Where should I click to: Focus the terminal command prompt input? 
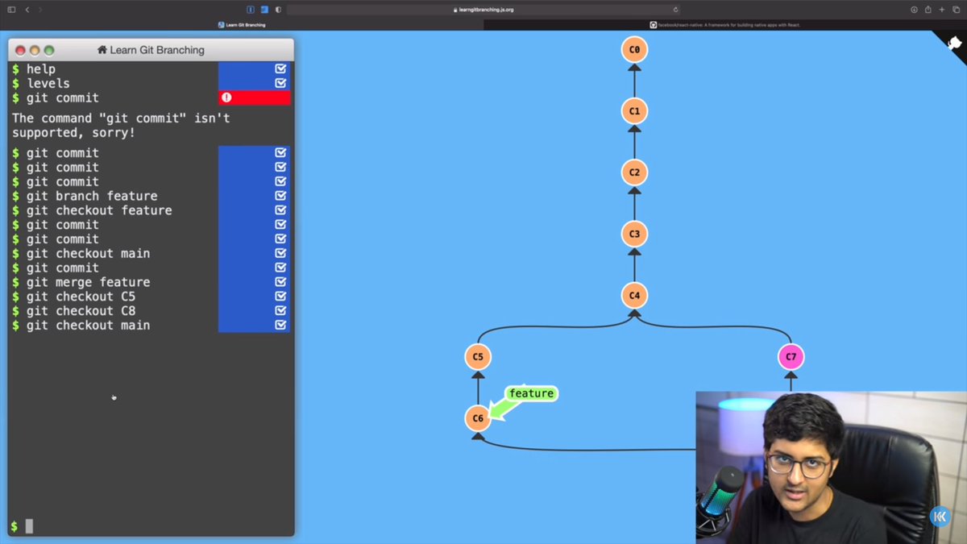tap(151, 526)
